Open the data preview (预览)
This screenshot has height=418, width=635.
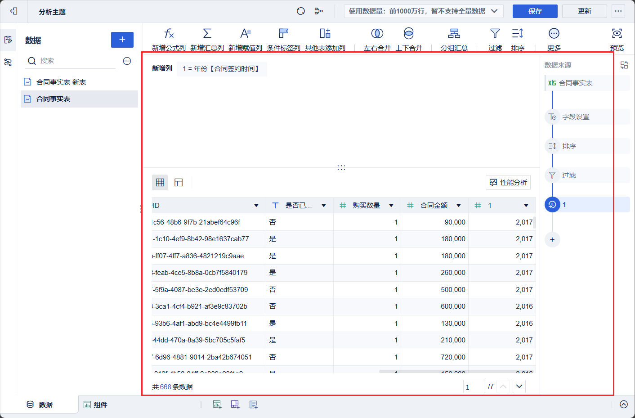(617, 39)
